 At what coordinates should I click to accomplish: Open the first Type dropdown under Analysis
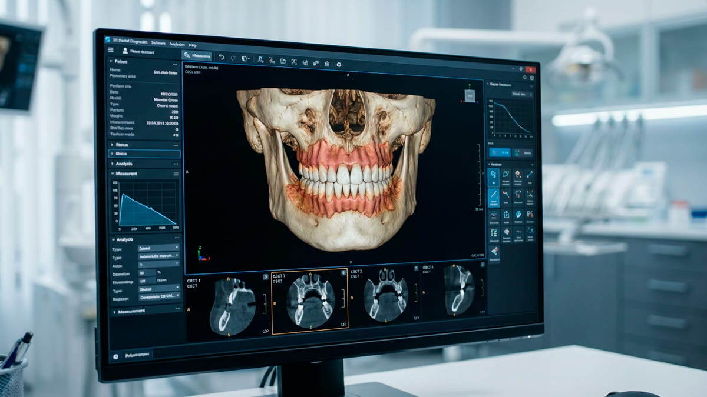(x=158, y=248)
